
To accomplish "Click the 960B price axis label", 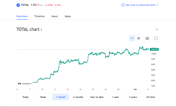I will (x=153, y=59).
